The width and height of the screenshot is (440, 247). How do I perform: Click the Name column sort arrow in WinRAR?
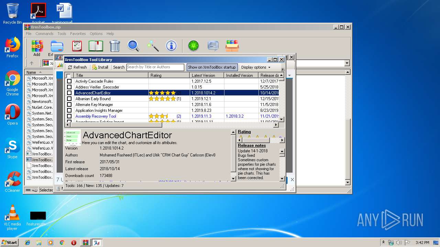pos(41,72)
